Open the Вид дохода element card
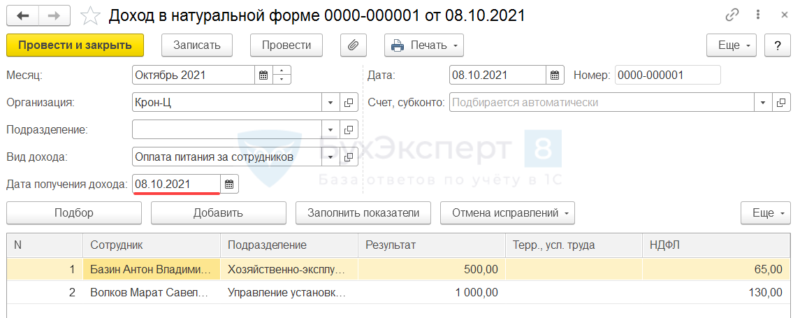This screenshot has width=800, height=318. [349, 157]
